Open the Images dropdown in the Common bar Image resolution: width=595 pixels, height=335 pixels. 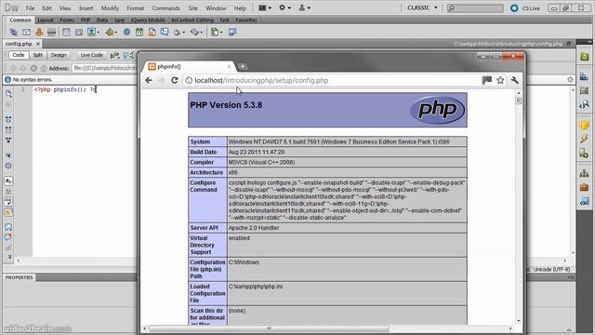[x=93, y=33]
